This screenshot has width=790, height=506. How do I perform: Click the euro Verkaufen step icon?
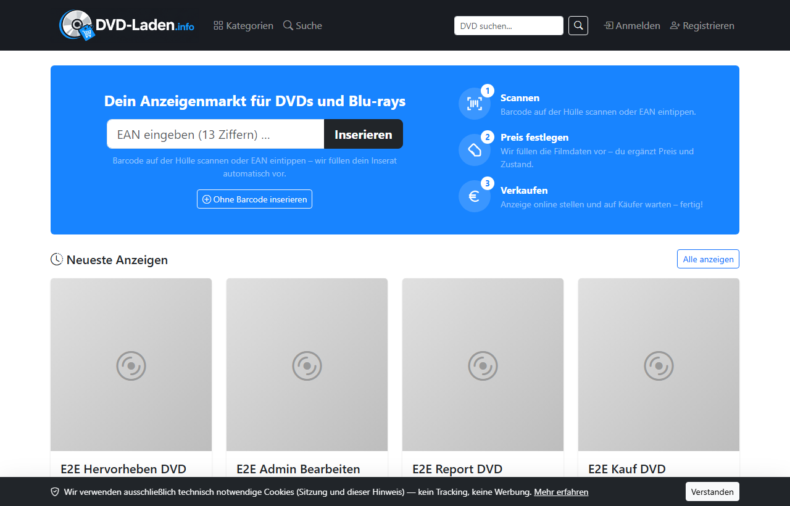point(474,196)
